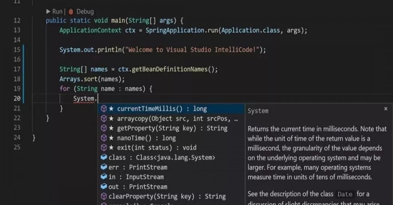Viewport: 393px width, 205px height.
Task: Click the SpringApplication identifier on line 13
Action: point(175,30)
